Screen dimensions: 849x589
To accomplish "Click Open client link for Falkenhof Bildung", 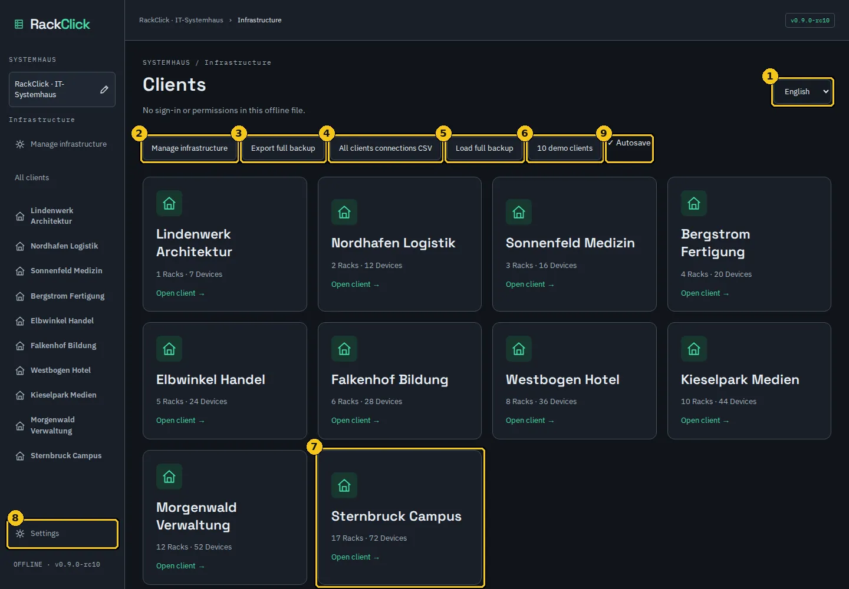I will 356,421.
